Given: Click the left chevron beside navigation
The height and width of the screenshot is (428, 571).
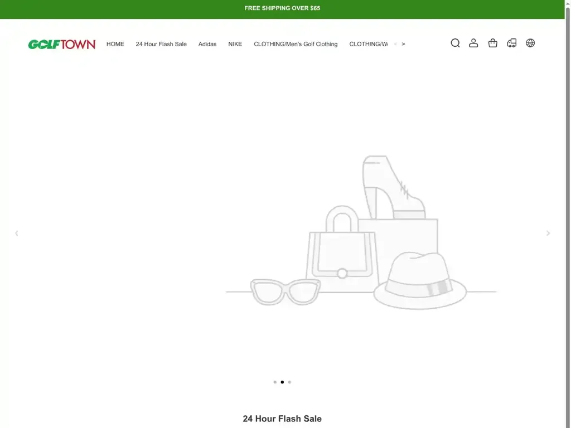Looking at the screenshot, I should 395,43.
